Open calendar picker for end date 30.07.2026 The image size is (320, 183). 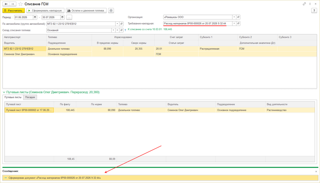63,17
